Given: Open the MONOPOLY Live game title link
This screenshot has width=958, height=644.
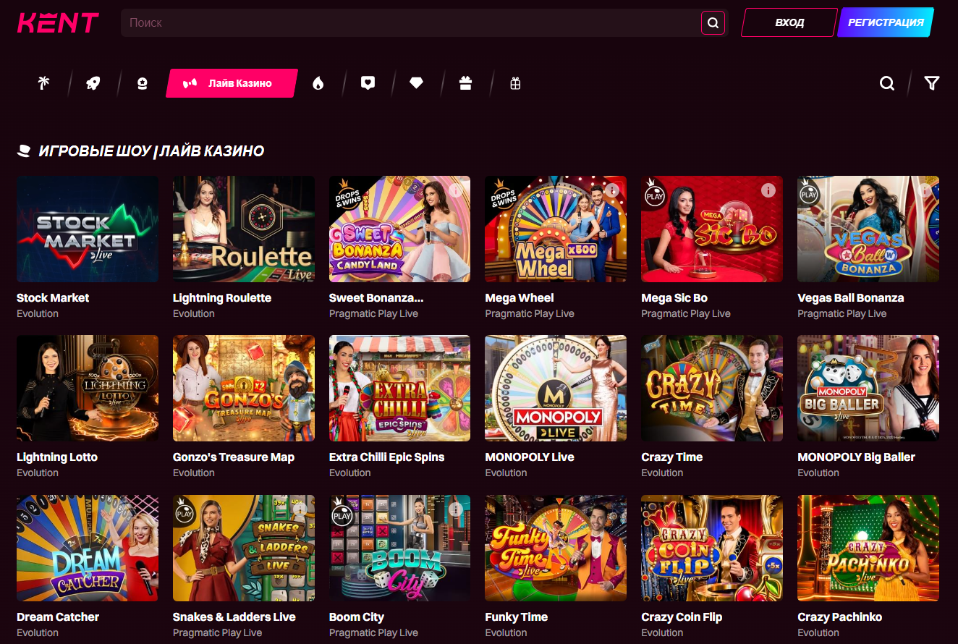Looking at the screenshot, I should coord(530,457).
